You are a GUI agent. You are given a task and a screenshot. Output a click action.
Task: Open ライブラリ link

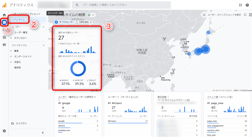(21, 124)
